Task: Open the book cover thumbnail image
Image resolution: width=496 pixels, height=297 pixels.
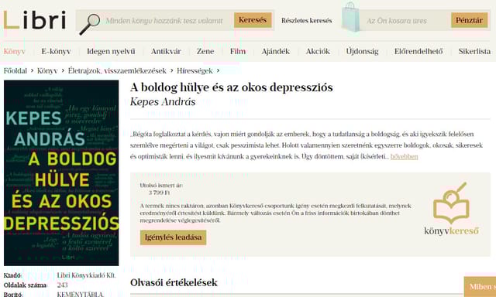Action: [x=61, y=173]
